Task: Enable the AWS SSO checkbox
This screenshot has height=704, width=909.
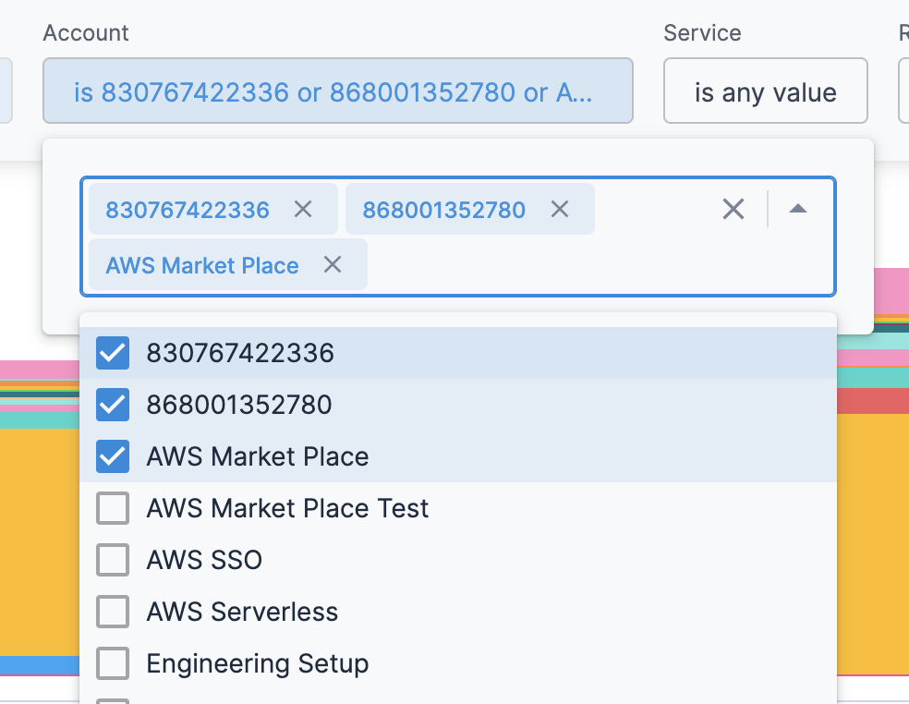Action: [x=113, y=560]
